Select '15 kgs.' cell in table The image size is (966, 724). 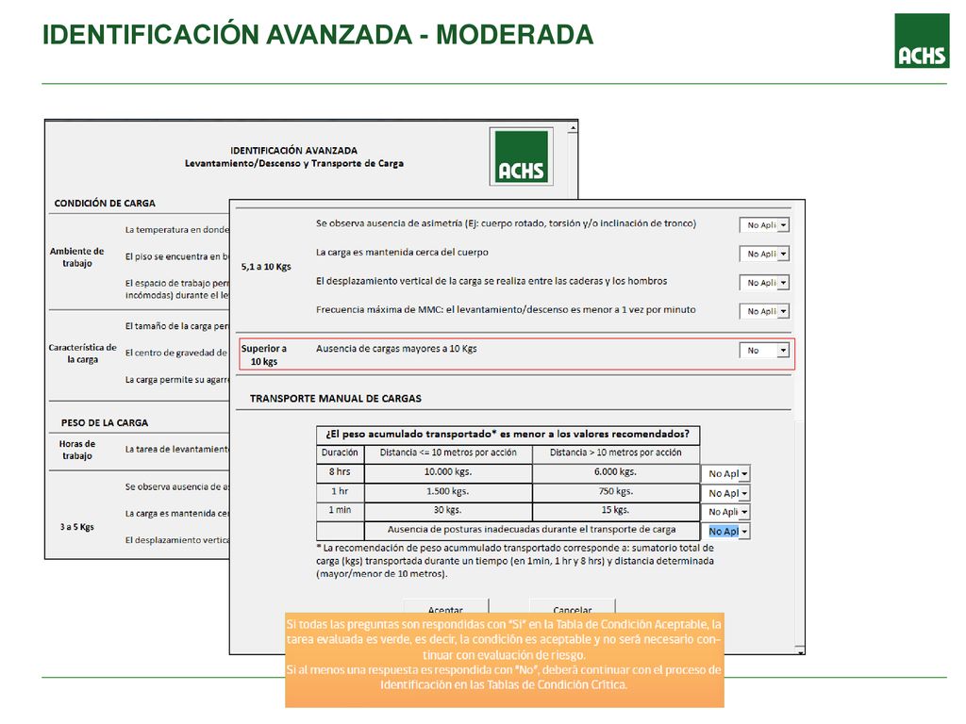616,510
